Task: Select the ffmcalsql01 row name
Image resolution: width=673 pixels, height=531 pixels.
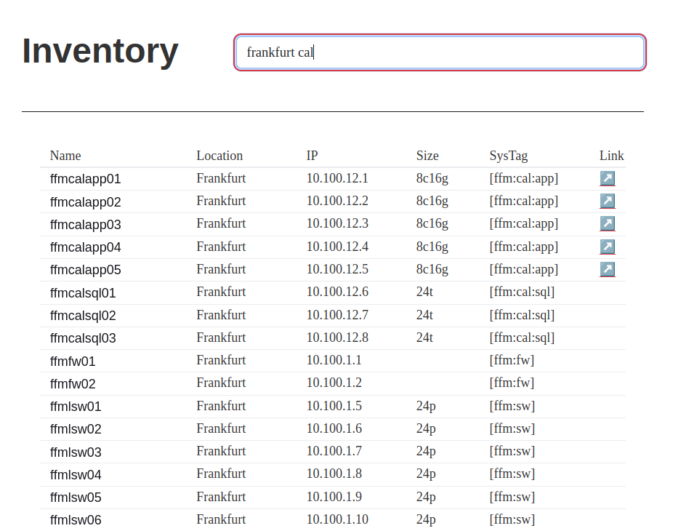Action: [x=83, y=293]
